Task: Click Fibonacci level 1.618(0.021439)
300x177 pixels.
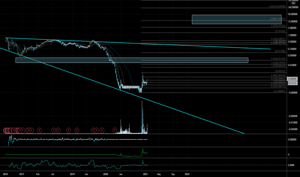Action: click(278, 59)
